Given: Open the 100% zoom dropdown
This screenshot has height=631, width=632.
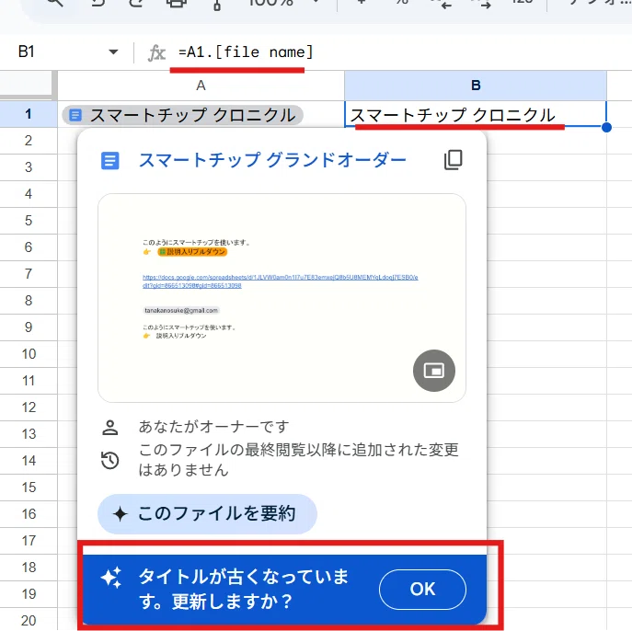Looking at the screenshot, I should point(284,3).
